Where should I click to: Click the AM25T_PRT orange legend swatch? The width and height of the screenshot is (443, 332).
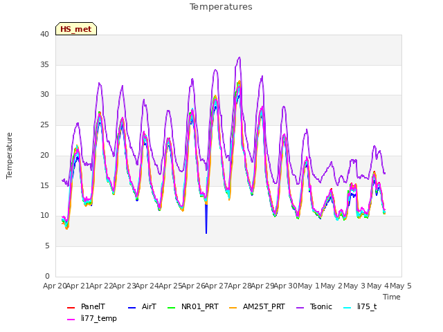tap(233, 308)
